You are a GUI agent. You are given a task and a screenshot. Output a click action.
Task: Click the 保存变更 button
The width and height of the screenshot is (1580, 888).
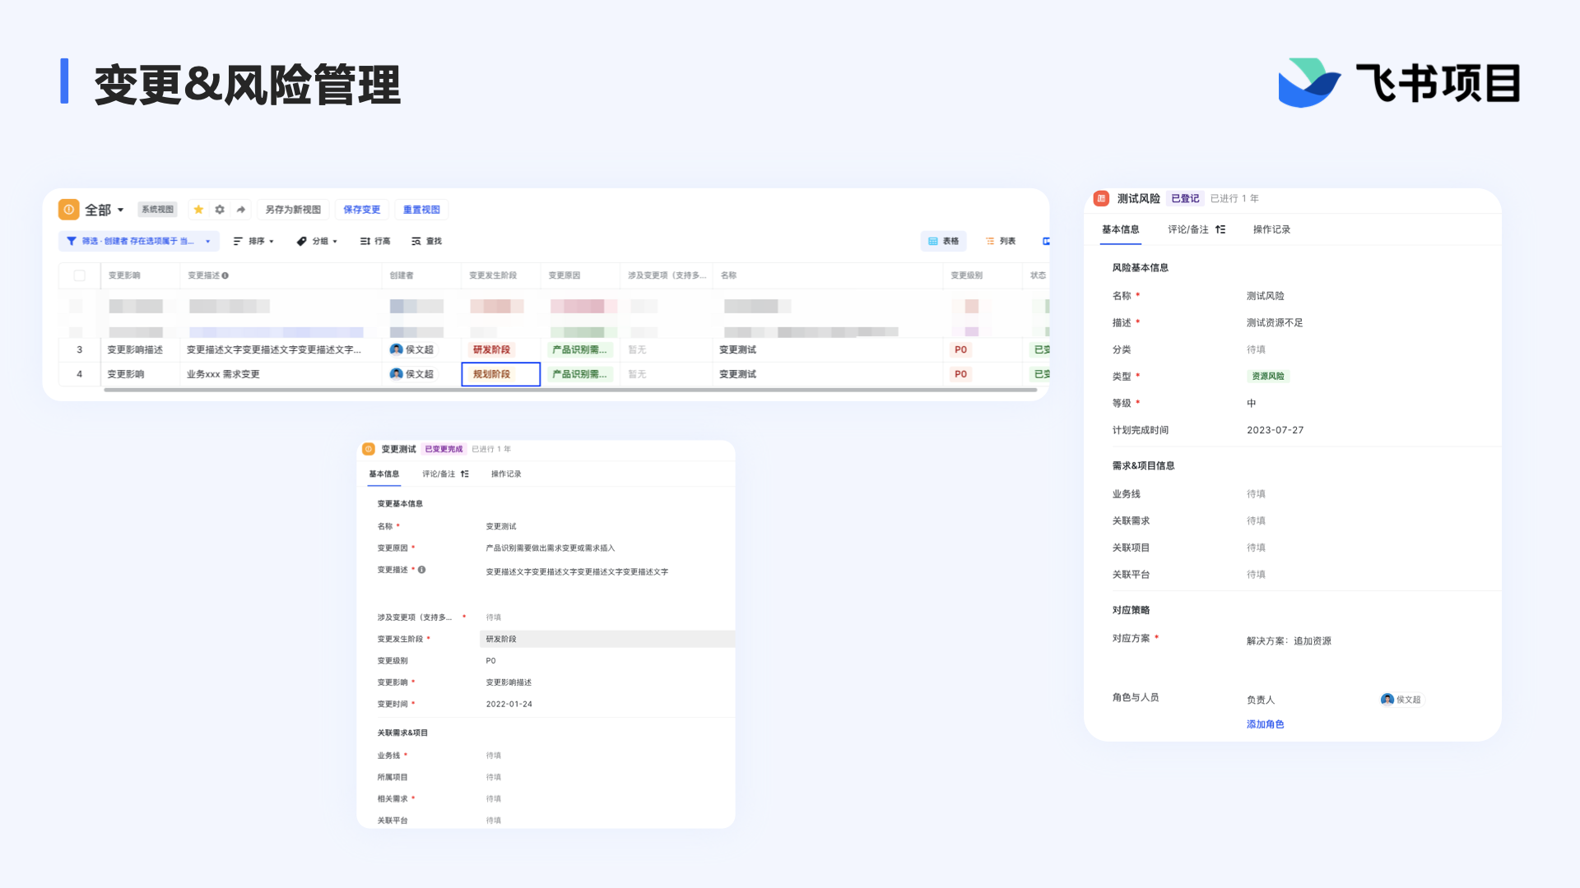pyautogui.click(x=361, y=210)
